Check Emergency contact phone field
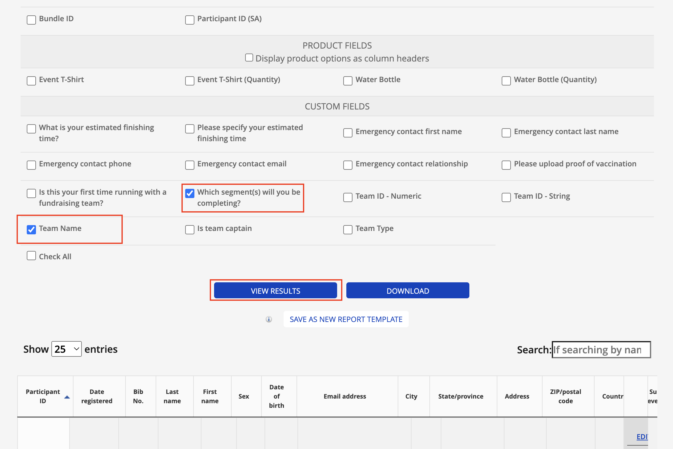Image resolution: width=673 pixels, height=449 pixels. coord(31,165)
